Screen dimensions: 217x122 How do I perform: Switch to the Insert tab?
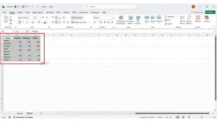click(20, 12)
